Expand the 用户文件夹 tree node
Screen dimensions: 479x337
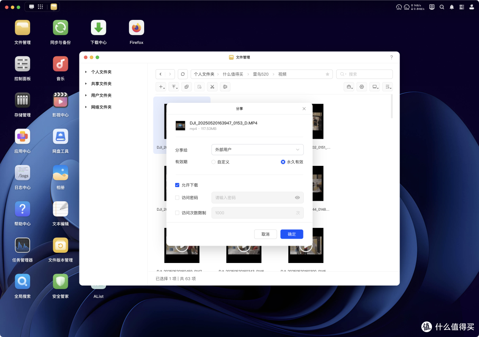(86, 95)
